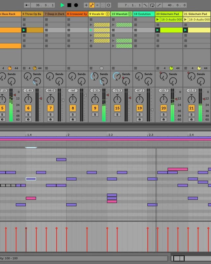Launch pale yellow clip on track 21
This screenshot has height=264, width=211.
[185, 30]
